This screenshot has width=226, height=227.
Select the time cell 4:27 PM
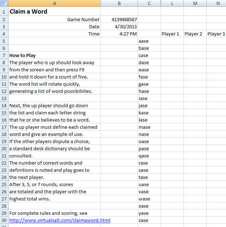119,34
